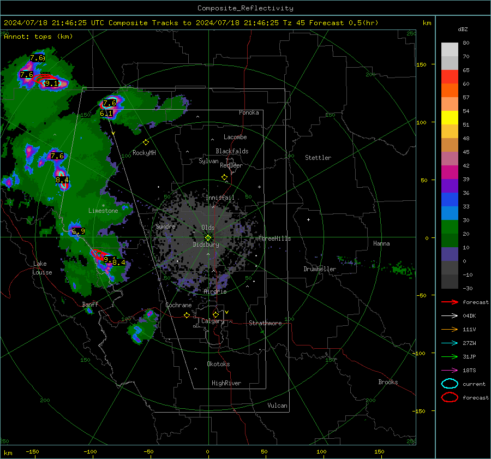The width and height of the screenshot is (491, 459).
Task: Select the Sundre town label
Action: [x=165, y=226]
